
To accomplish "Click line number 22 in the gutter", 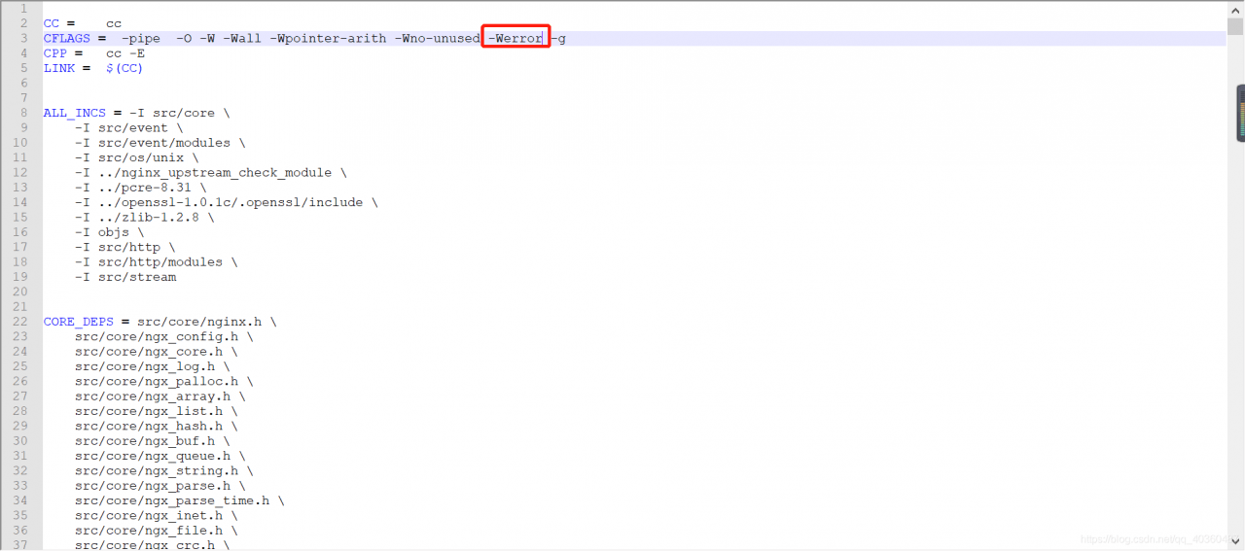I will (x=20, y=322).
